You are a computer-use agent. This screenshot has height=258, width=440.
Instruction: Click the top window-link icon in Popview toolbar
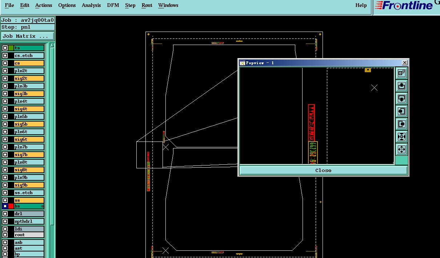401,73
